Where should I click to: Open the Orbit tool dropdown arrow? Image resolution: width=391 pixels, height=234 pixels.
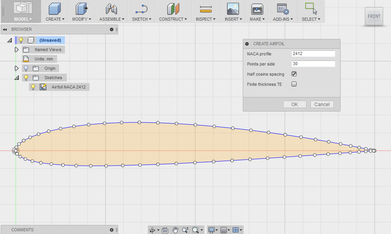[158, 230]
